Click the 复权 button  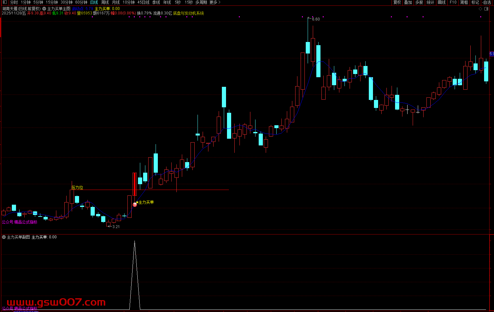pyautogui.click(x=397, y=2)
